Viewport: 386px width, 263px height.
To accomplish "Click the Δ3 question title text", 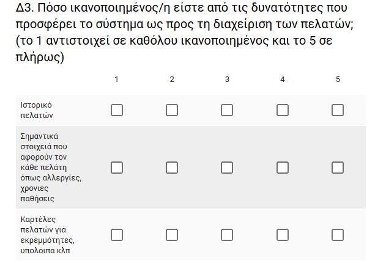I will pos(185,32).
